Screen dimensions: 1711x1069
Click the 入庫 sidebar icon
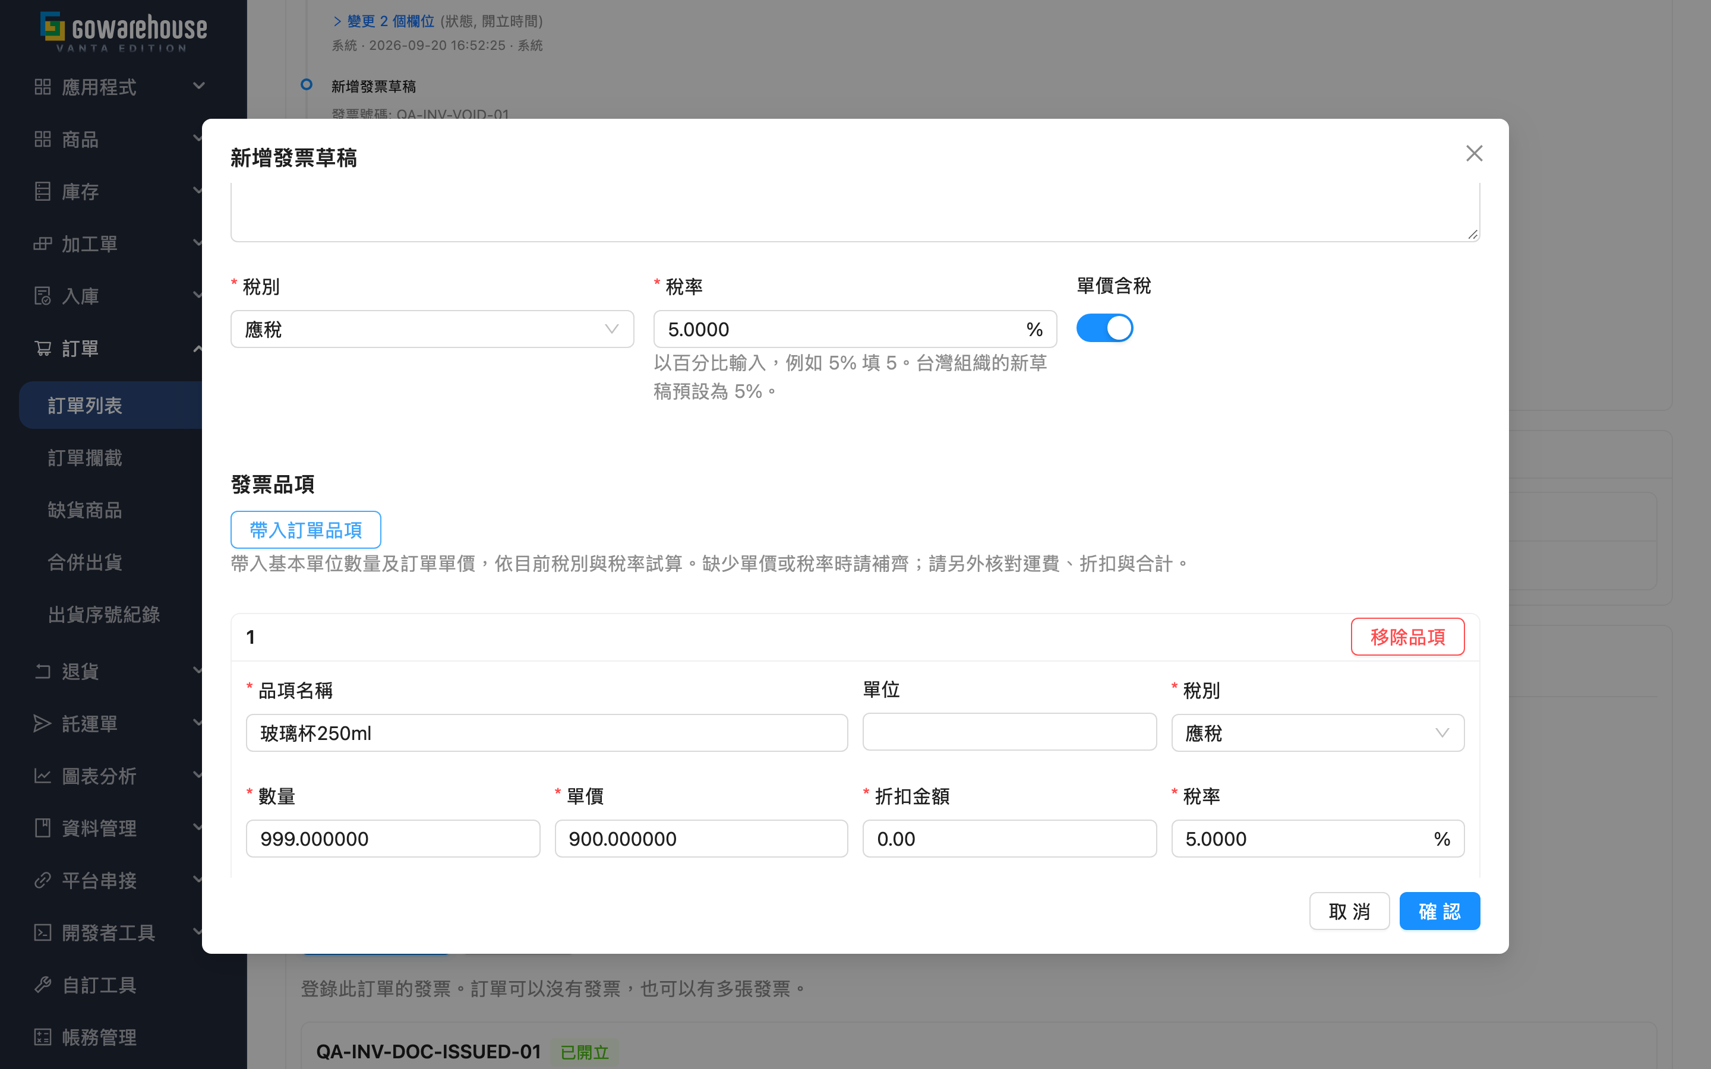pos(42,296)
